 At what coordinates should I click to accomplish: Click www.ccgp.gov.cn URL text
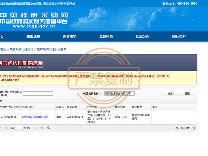tap(34, 26)
